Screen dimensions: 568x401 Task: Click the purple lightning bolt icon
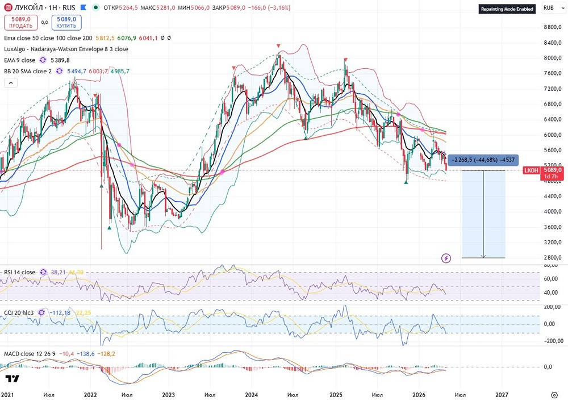point(446,258)
